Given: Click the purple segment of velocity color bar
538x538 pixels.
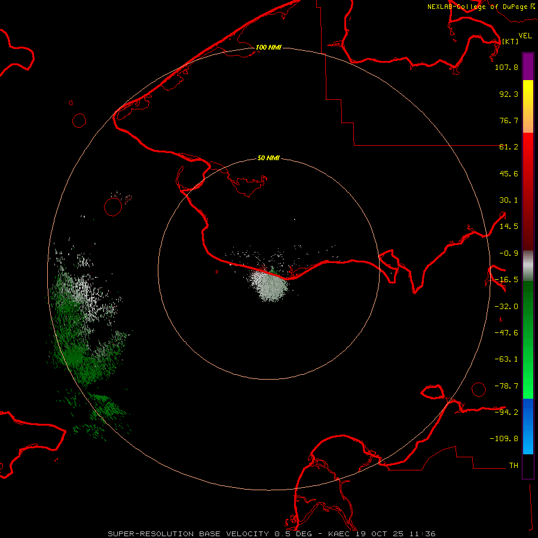Looking at the screenshot, I should click(528, 67).
